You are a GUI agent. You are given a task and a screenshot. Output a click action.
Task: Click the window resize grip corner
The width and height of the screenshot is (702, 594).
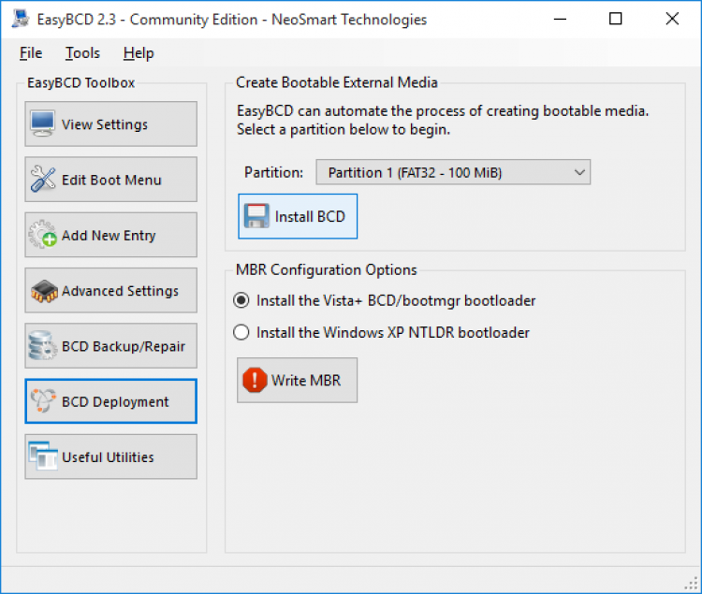pyautogui.click(x=692, y=585)
